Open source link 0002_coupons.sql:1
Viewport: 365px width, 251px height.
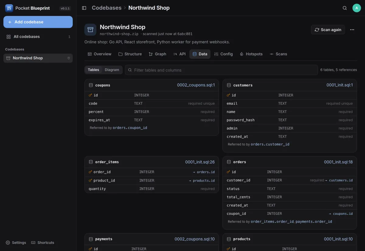pyautogui.click(x=196, y=85)
